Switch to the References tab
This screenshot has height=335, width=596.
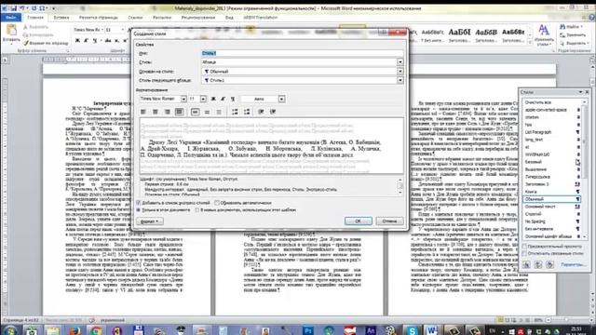(135, 18)
